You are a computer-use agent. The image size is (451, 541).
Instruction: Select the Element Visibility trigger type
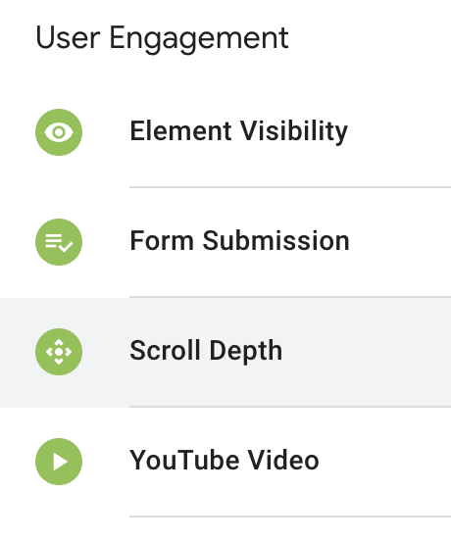225,132
